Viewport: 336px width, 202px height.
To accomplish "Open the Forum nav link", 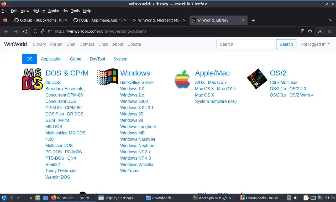I will point(56,44).
